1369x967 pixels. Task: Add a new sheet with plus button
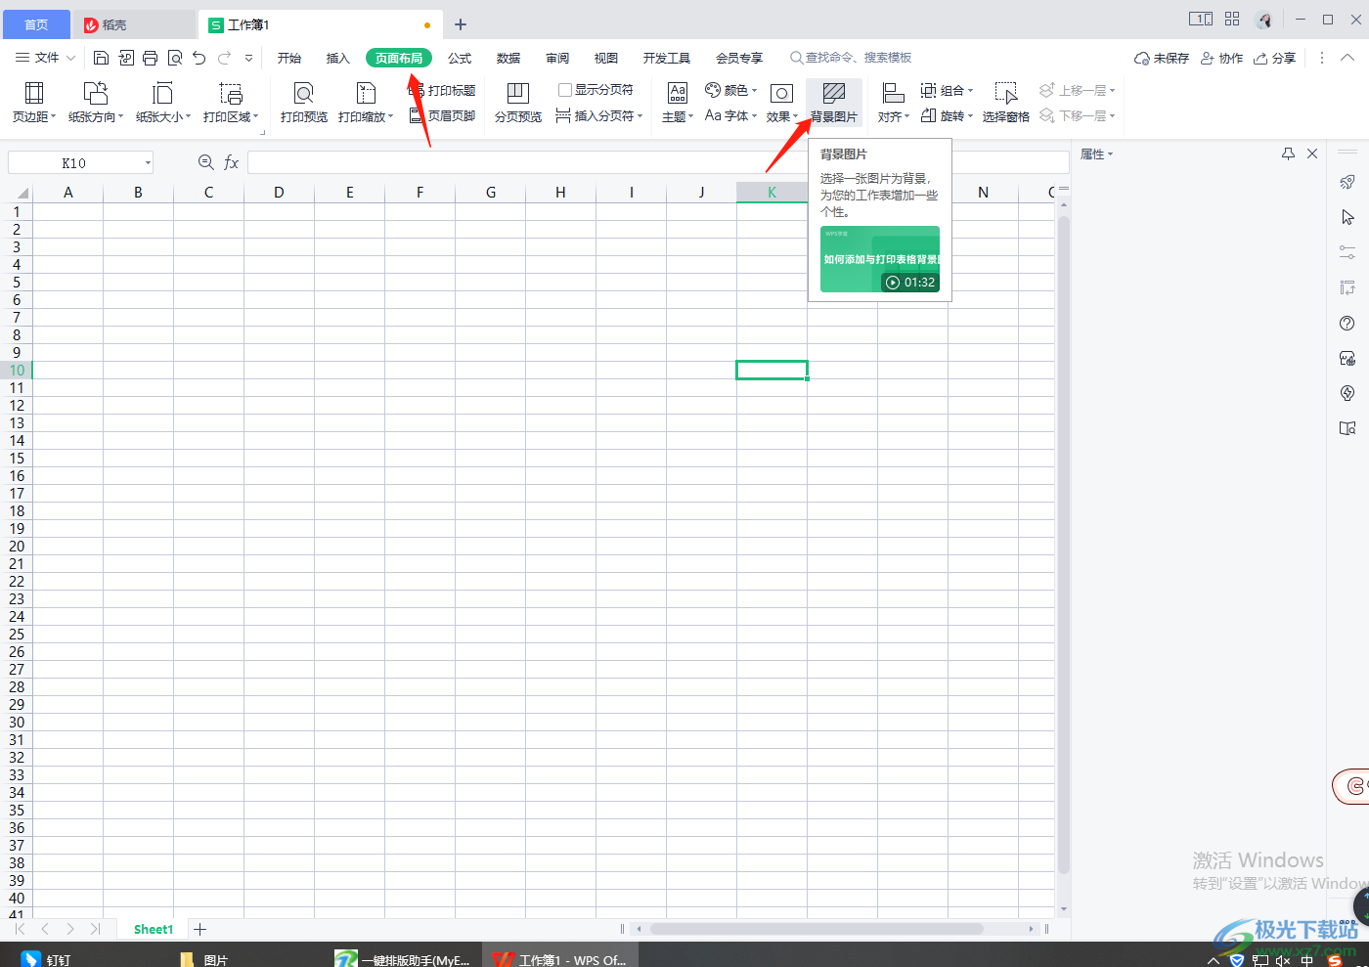[200, 929]
